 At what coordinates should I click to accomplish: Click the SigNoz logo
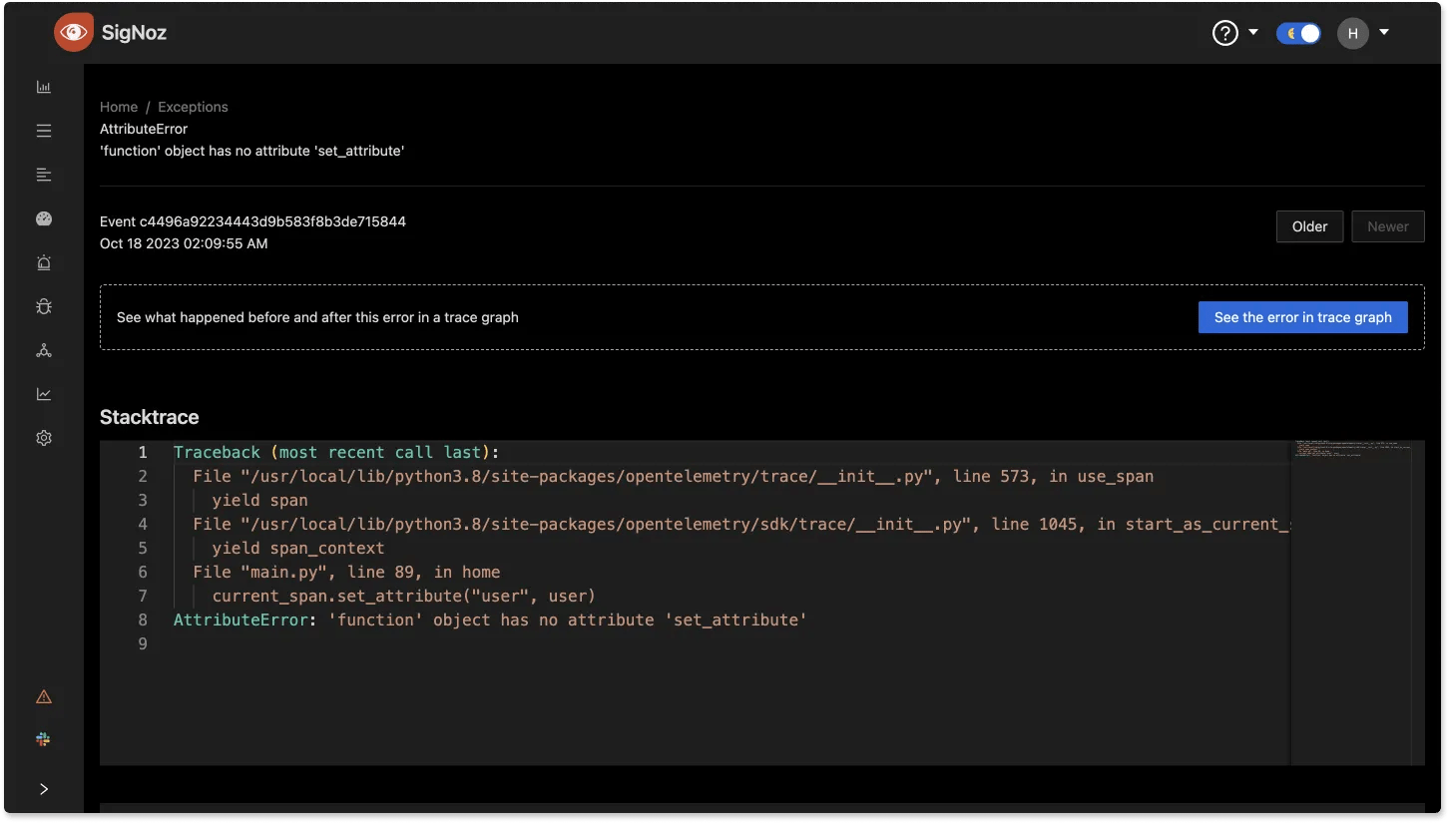click(110, 32)
